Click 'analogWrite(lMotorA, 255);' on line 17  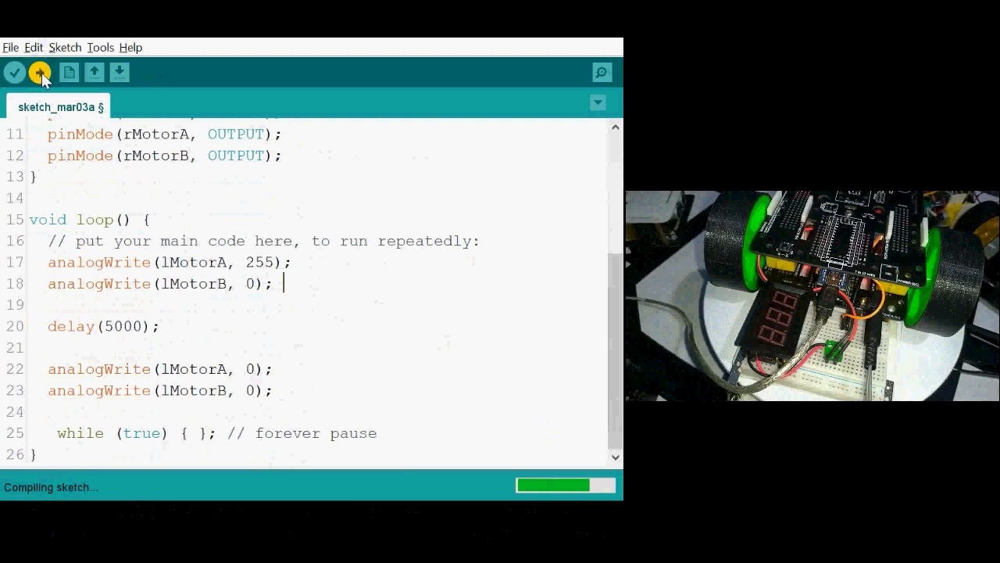[x=169, y=263]
